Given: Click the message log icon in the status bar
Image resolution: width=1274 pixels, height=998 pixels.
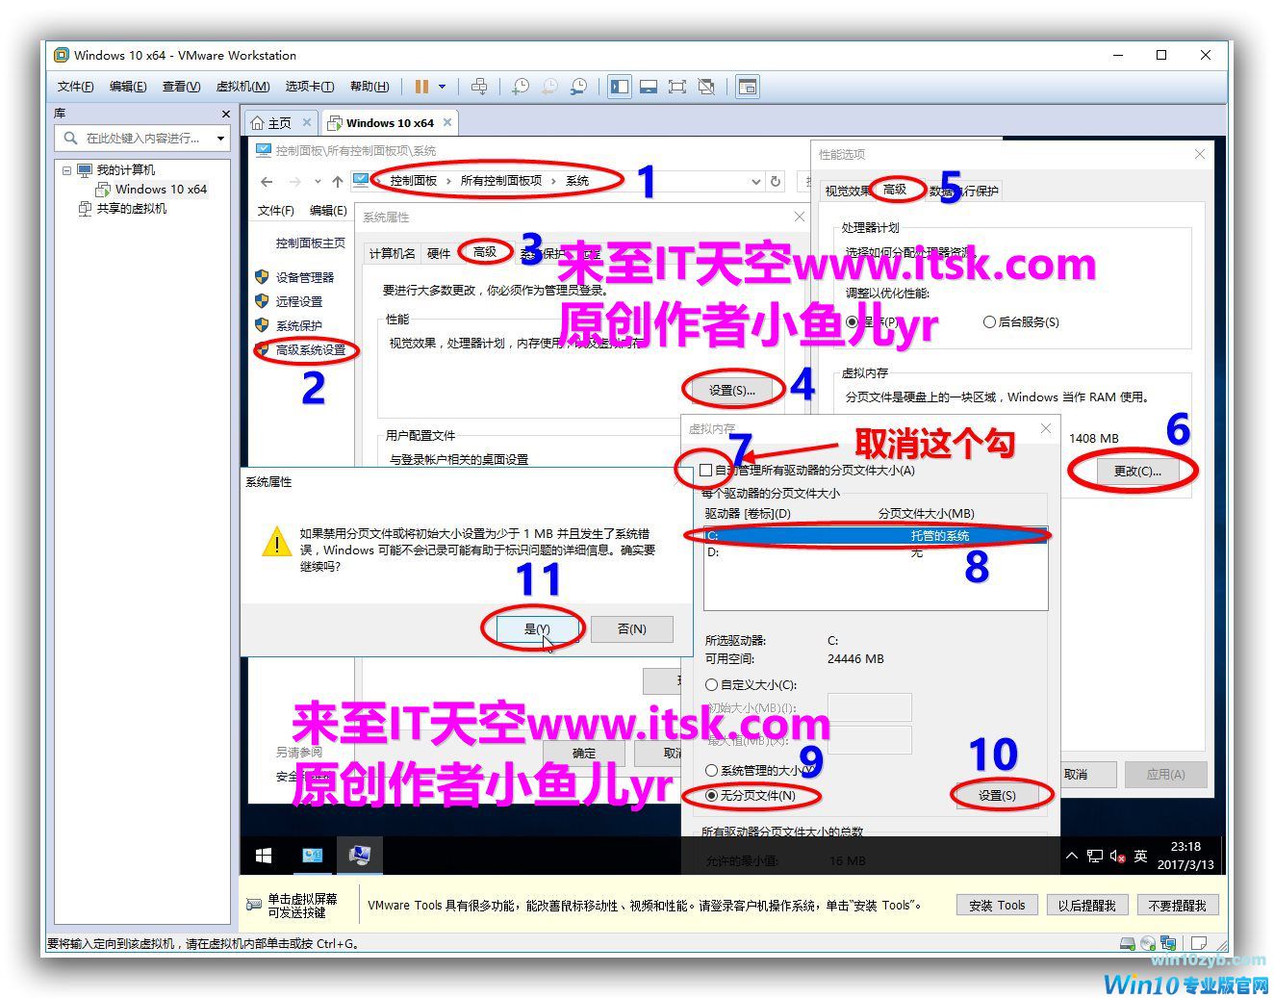Looking at the screenshot, I should [1199, 943].
